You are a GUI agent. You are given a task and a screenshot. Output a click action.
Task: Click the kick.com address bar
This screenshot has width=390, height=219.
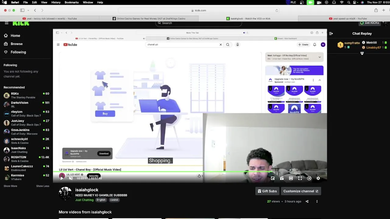coord(198,10)
